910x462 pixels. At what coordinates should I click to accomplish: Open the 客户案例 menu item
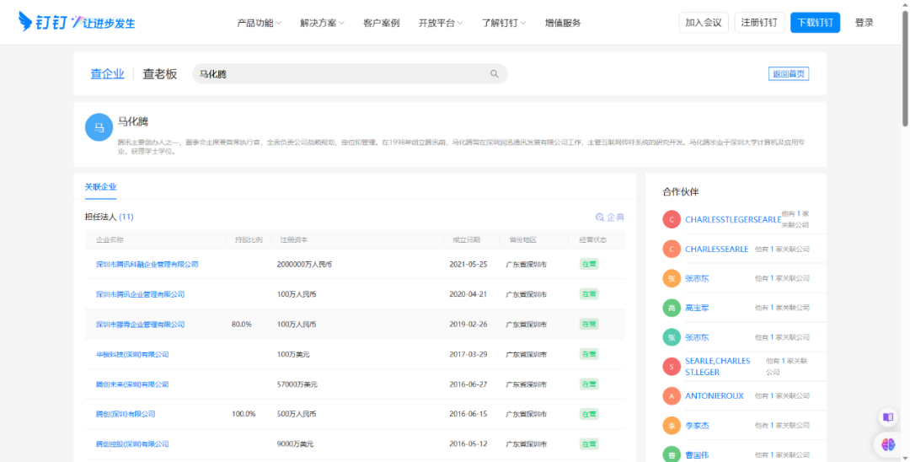pos(382,23)
